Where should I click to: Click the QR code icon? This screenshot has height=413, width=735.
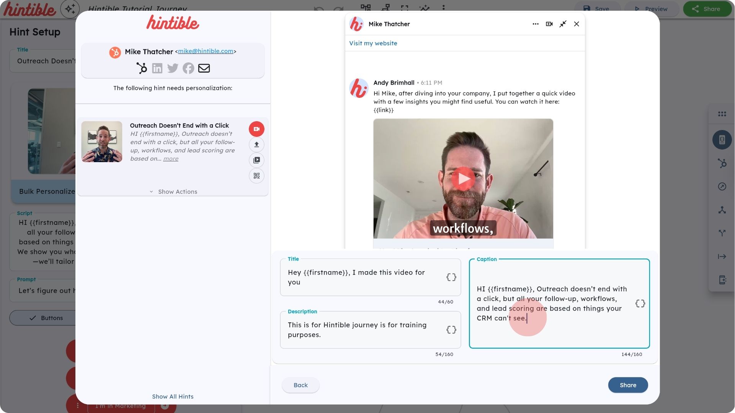coord(256,176)
